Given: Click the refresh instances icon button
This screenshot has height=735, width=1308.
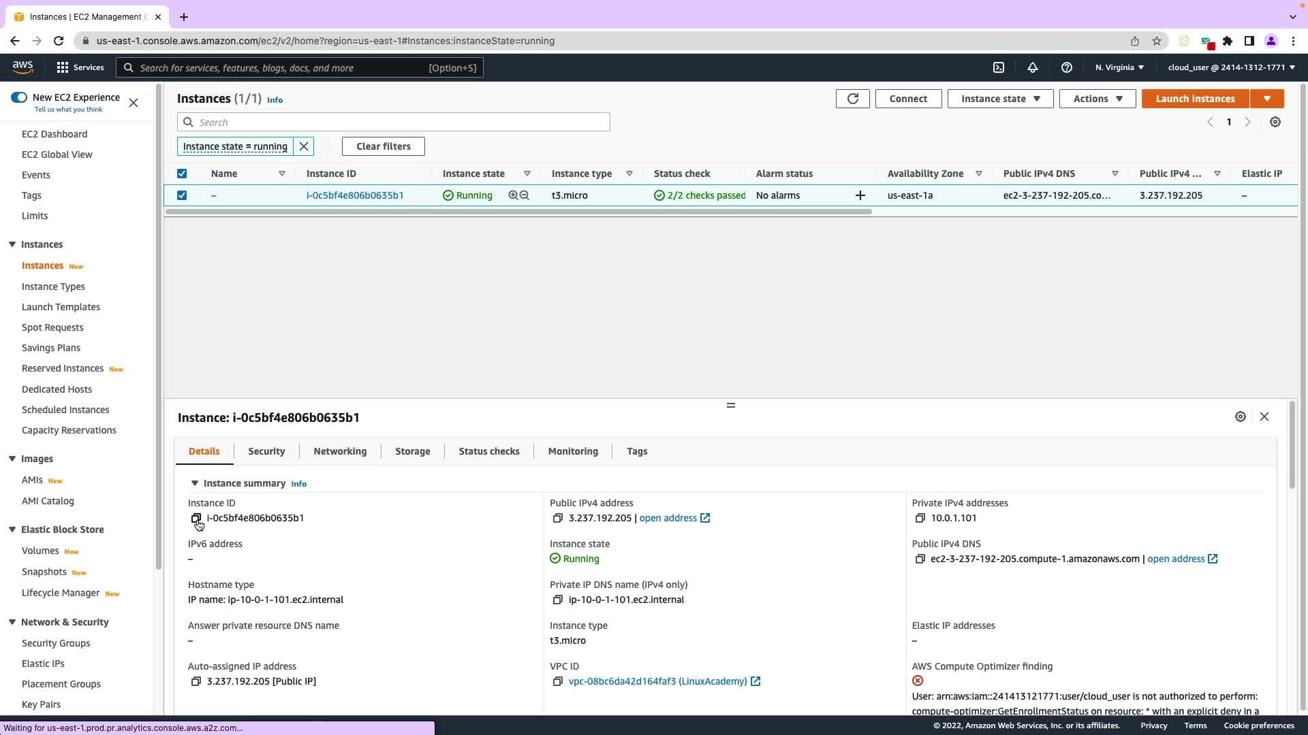Looking at the screenshot, I should (852, 99).
